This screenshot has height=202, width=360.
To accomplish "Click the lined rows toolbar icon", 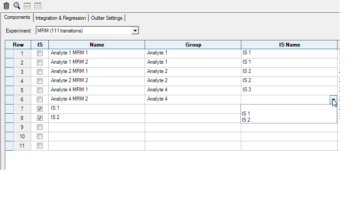I will point(38,6).
